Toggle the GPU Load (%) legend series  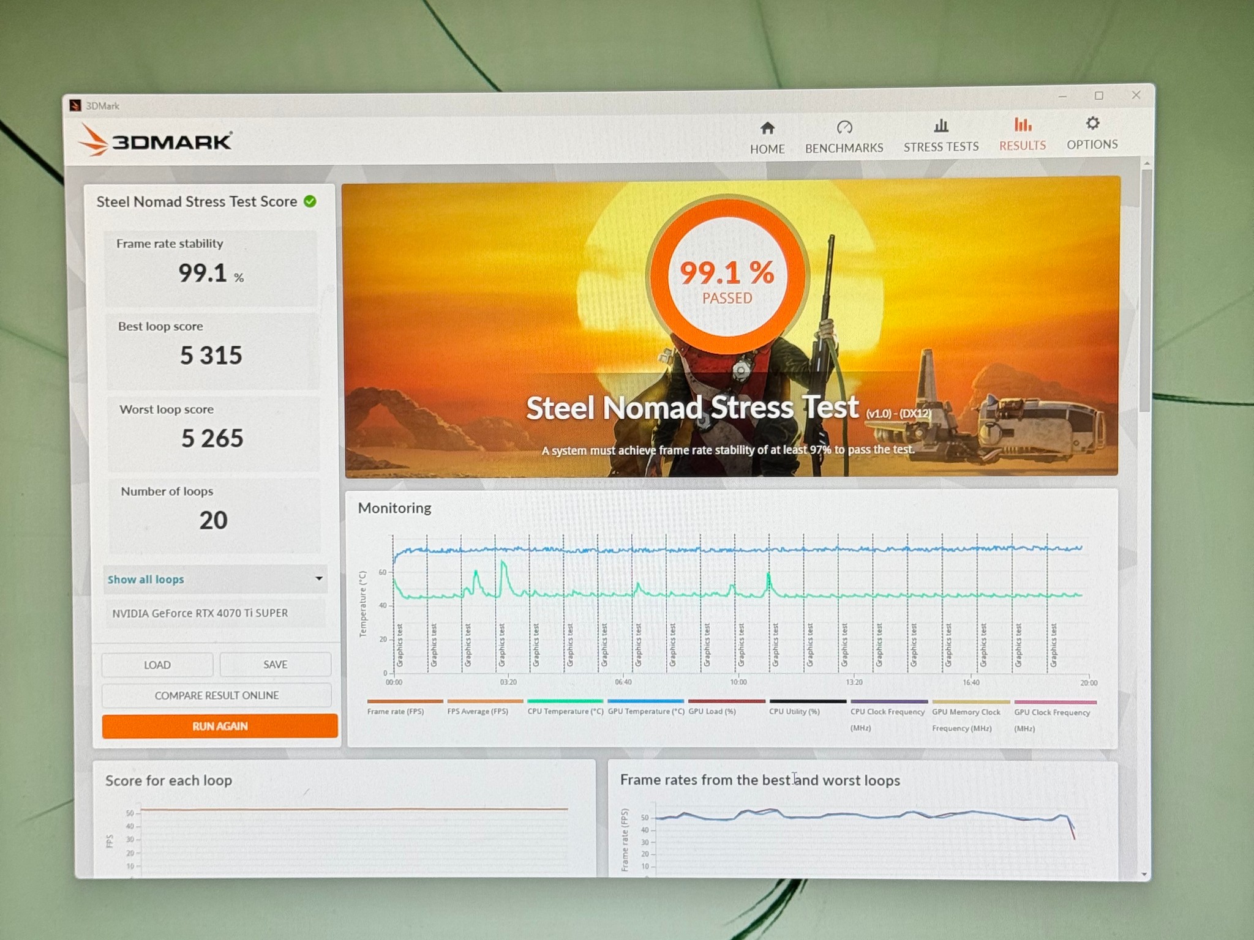pos(712,711)
